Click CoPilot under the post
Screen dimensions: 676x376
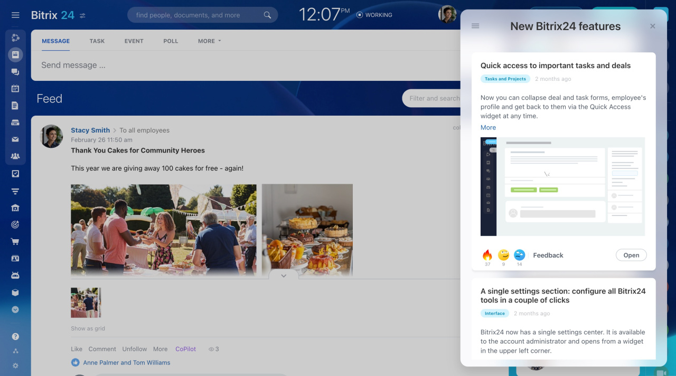[x=186, y=349]
